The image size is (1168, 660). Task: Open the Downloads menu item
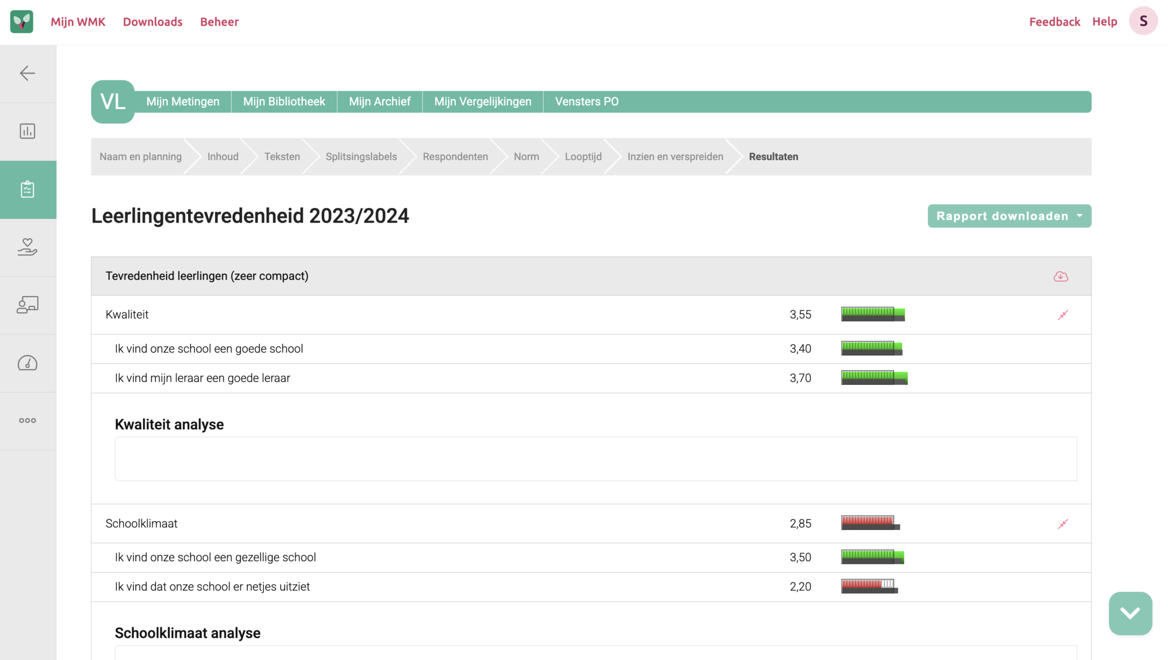click(x=153, y=22)
